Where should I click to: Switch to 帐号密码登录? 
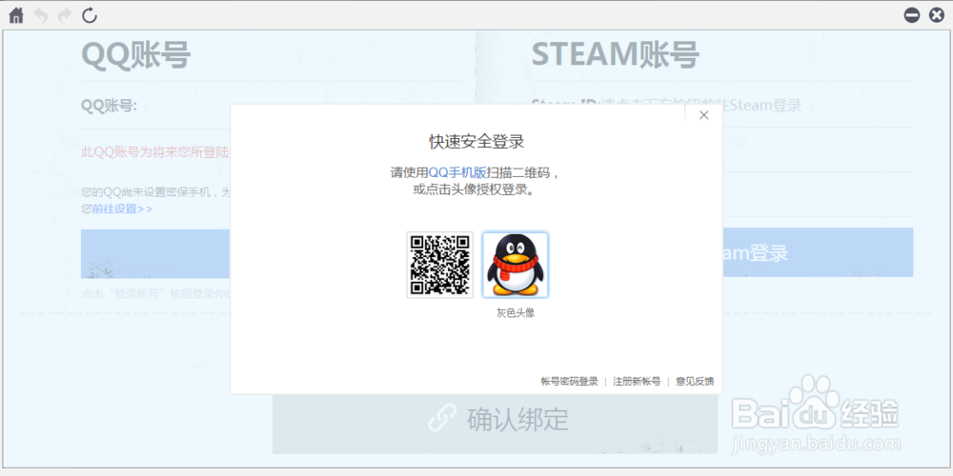[570, 382]
